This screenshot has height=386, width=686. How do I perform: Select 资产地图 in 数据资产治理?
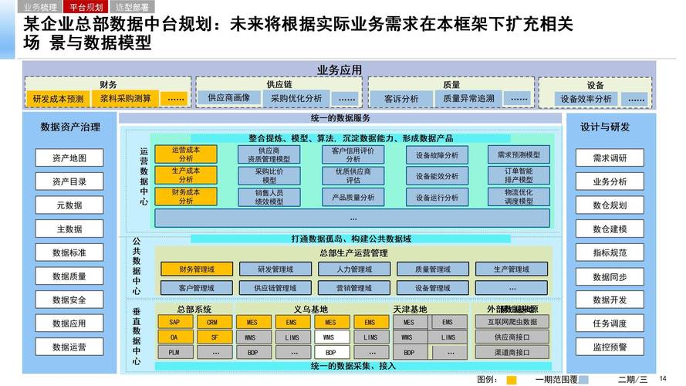click(x=69, y=158)
